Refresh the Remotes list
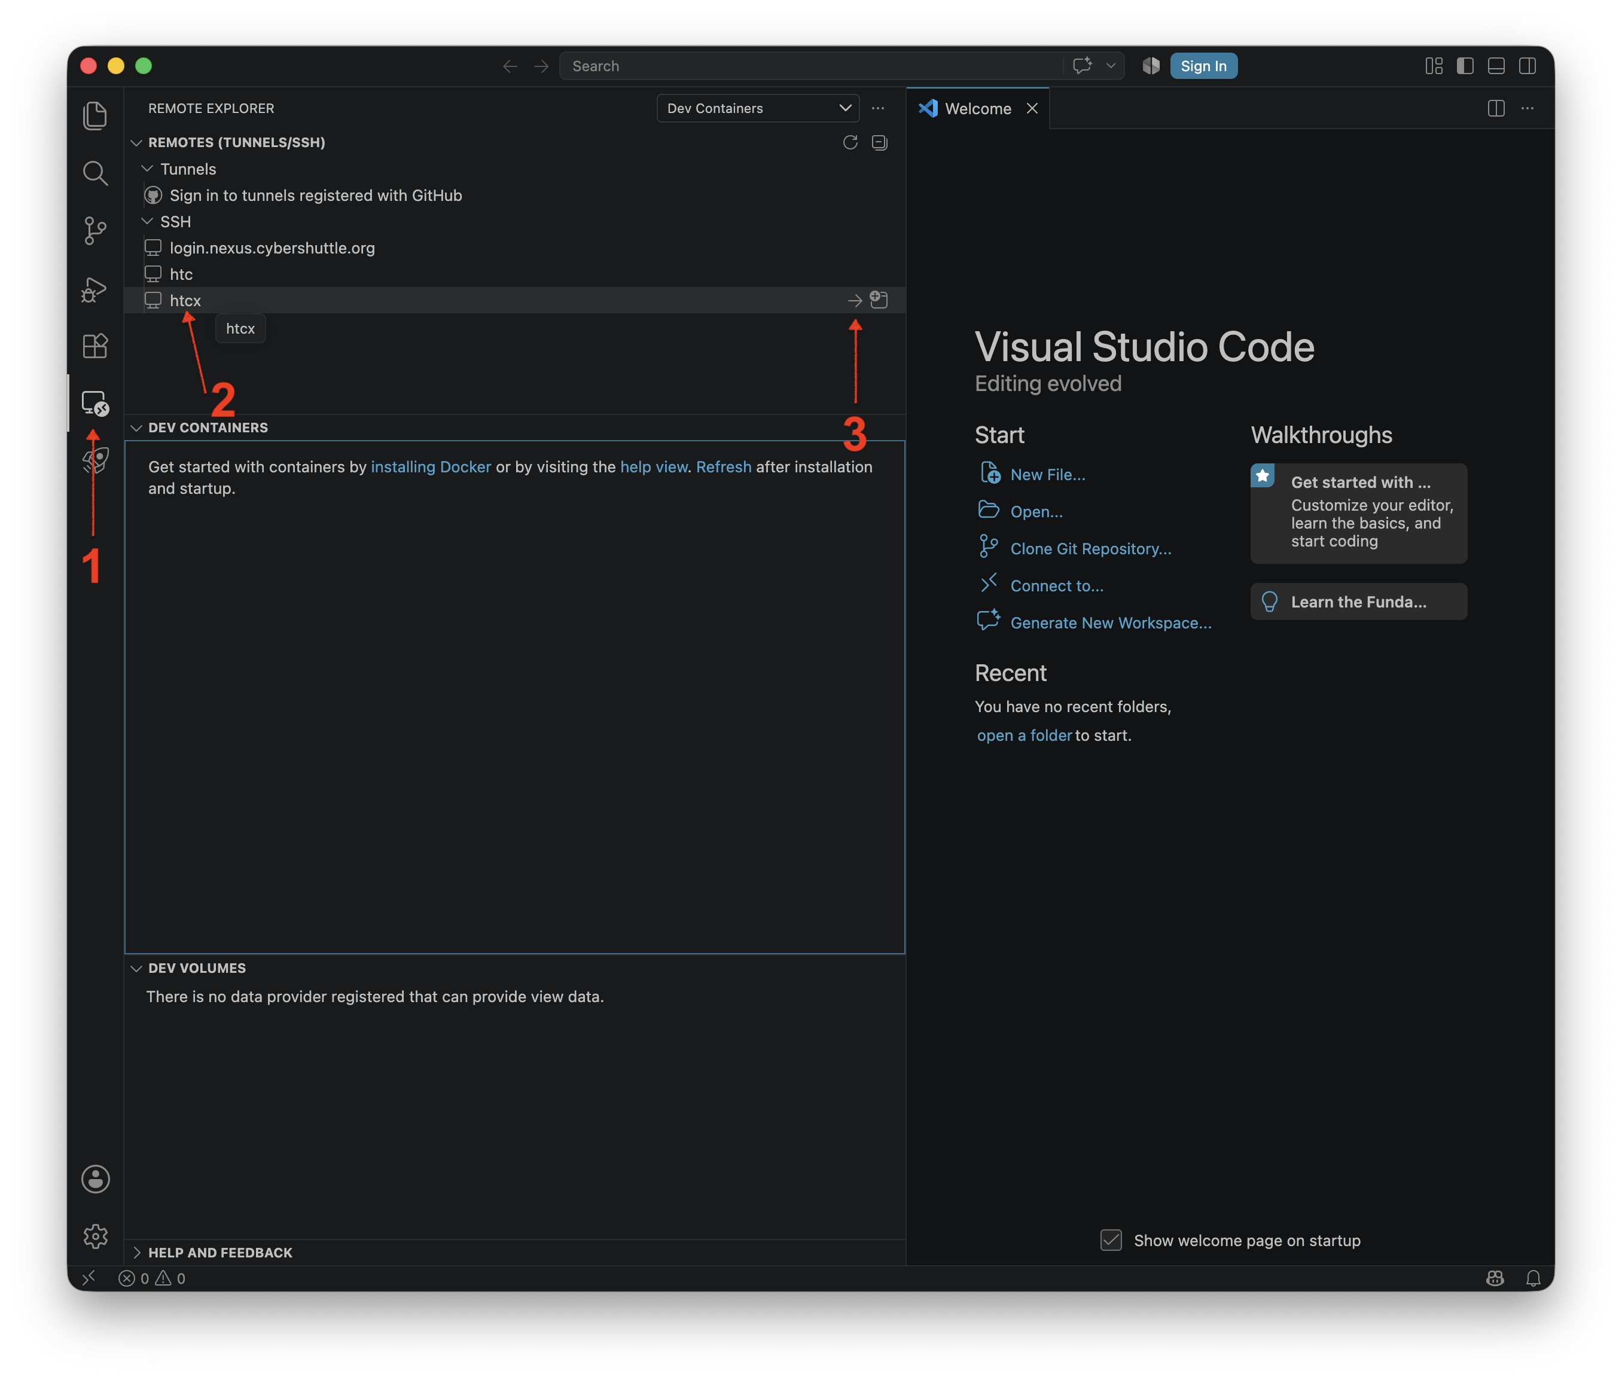The image size is (1622, 1380). coord(850,142)
